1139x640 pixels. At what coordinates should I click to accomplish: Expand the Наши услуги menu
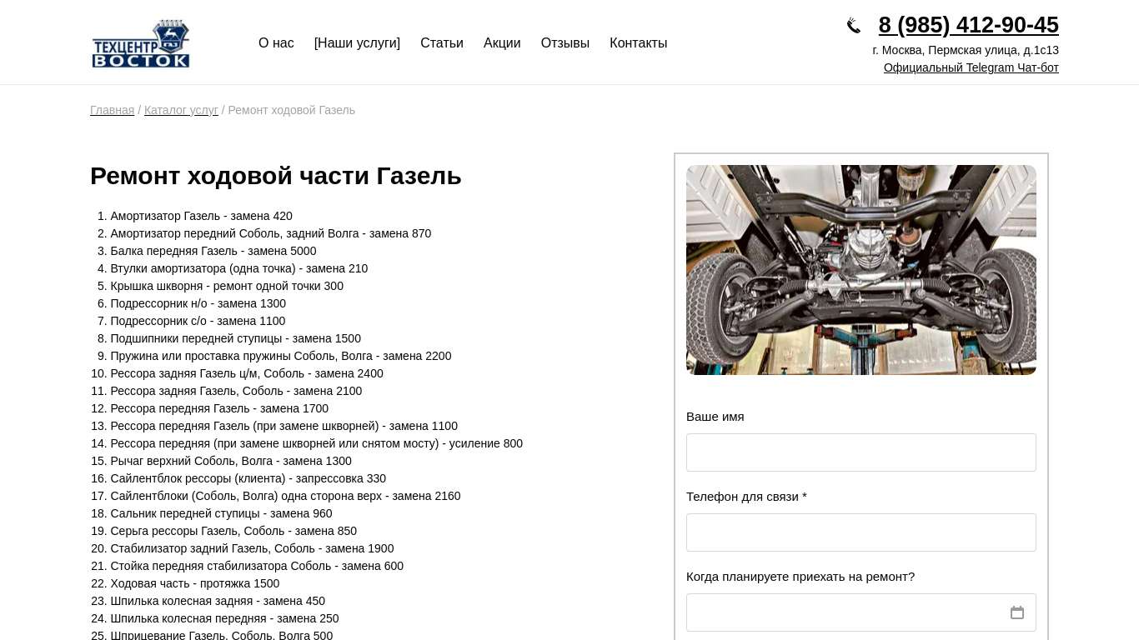[x=357, y=43]
